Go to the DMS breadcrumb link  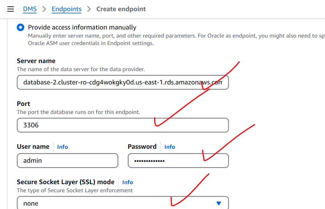(30, 9)
